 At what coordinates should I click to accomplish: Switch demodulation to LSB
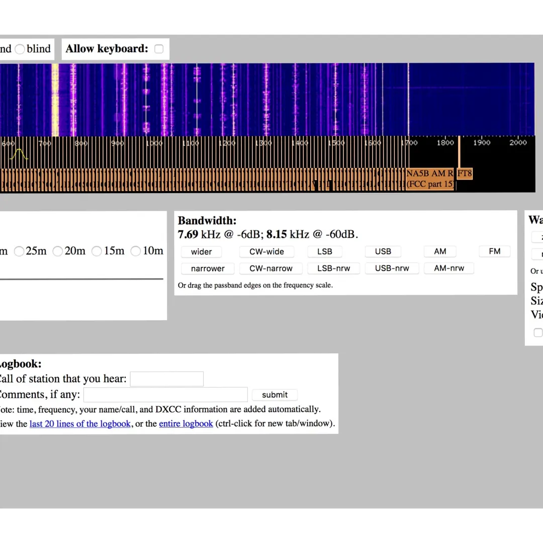point(324,251)
